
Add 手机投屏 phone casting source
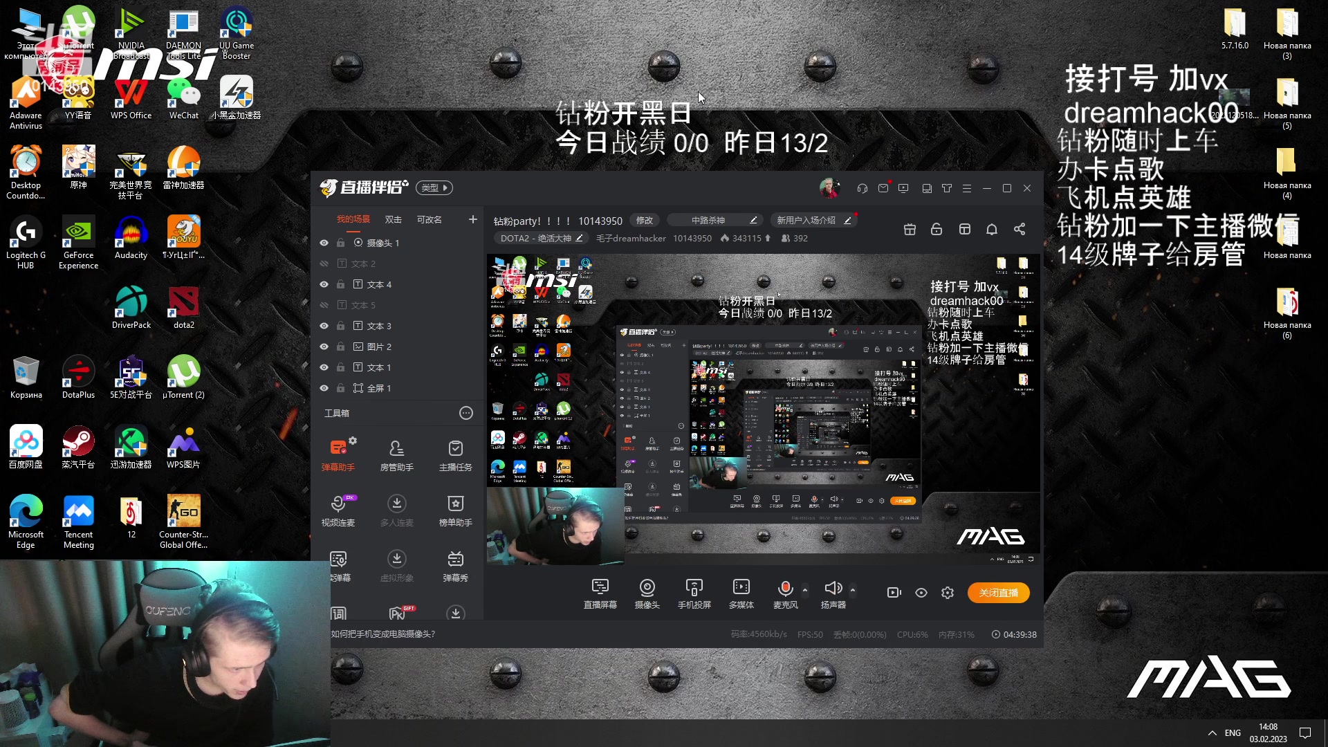(694, 593)
